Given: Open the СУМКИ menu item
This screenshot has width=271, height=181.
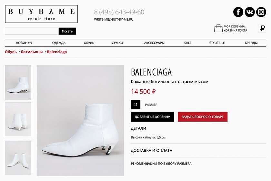Looking at the screenshot, I should click(x=117, y=43).
